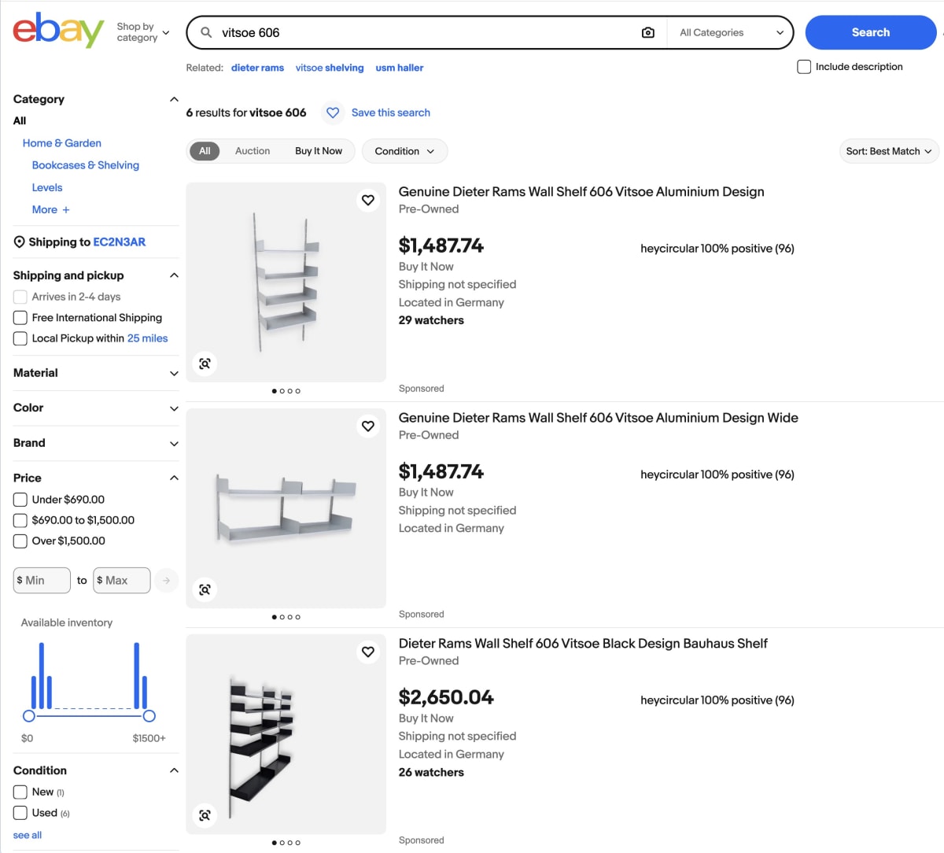The height and width of the screenshot is (853, 944).
Task: Check the Used condition filter
Action: tap(20, 813)
